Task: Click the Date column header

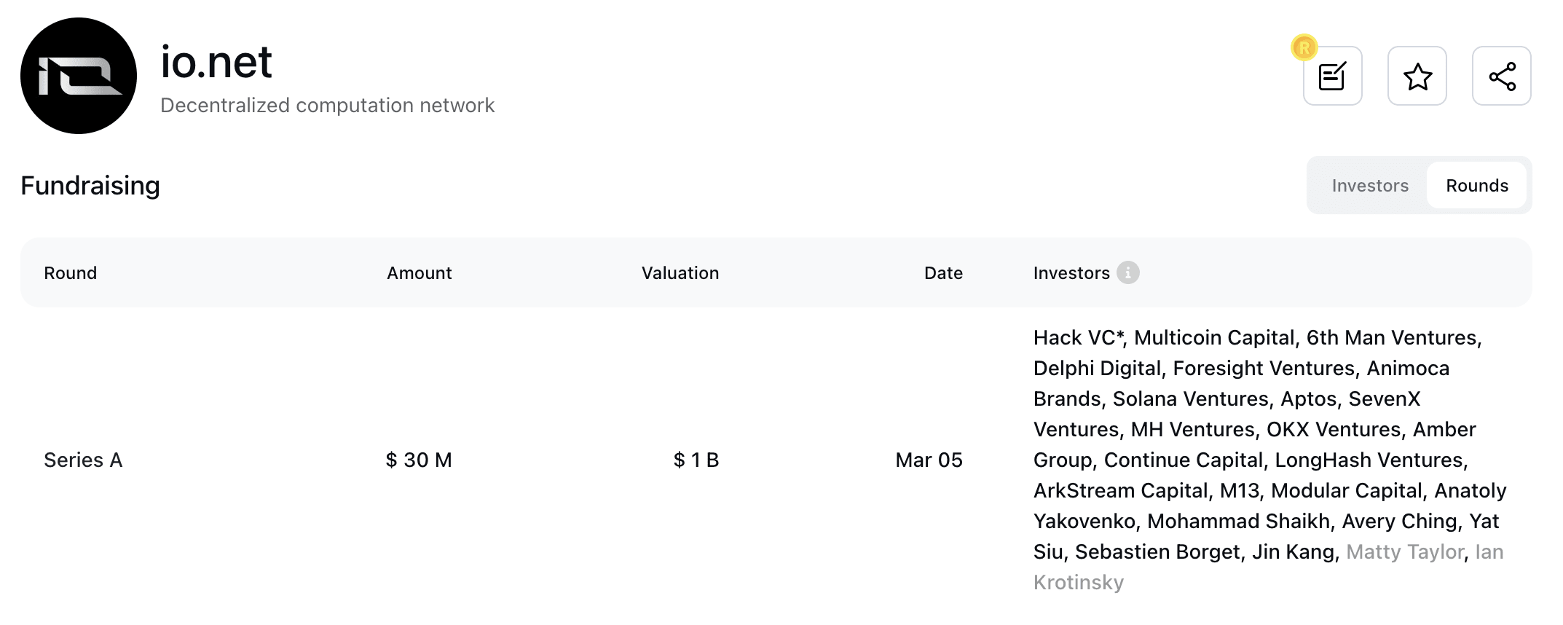Action: (942, 273)
